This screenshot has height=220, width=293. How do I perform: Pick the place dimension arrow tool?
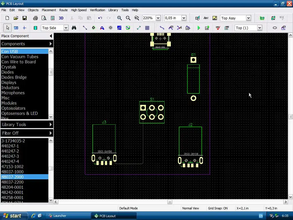(139, 28)
